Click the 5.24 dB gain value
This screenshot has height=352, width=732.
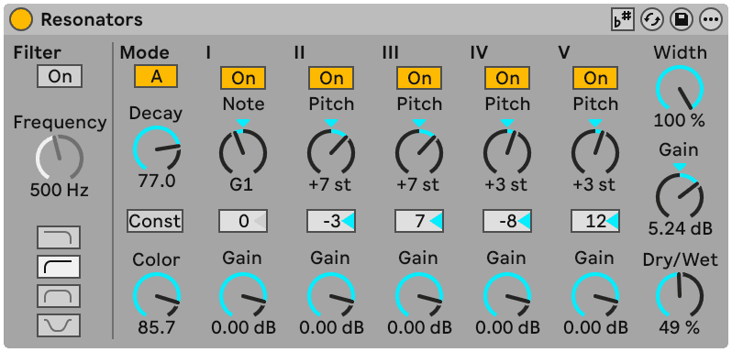pyautogui.click(x=681, y=228)
